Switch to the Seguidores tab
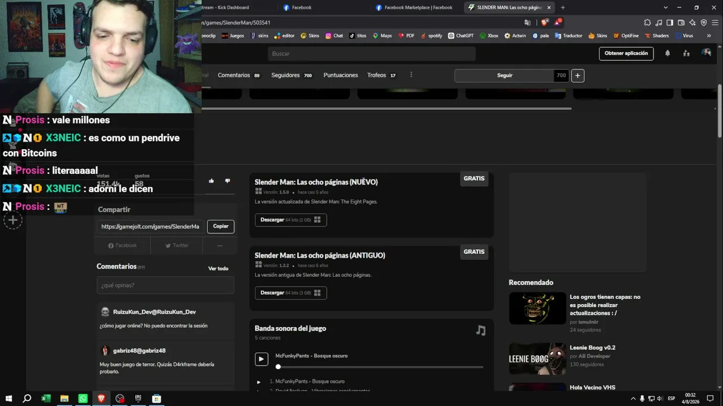The image size is (723, 406). click(291, 75)
